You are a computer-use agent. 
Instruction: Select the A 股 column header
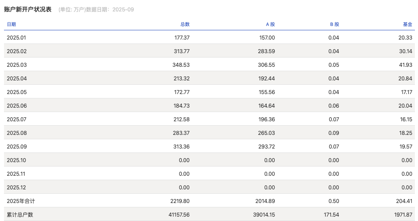270,24
